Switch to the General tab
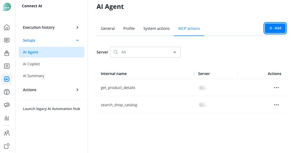This screenshot has width=291, height=153. pyautogui.click(x=108, y=29)
